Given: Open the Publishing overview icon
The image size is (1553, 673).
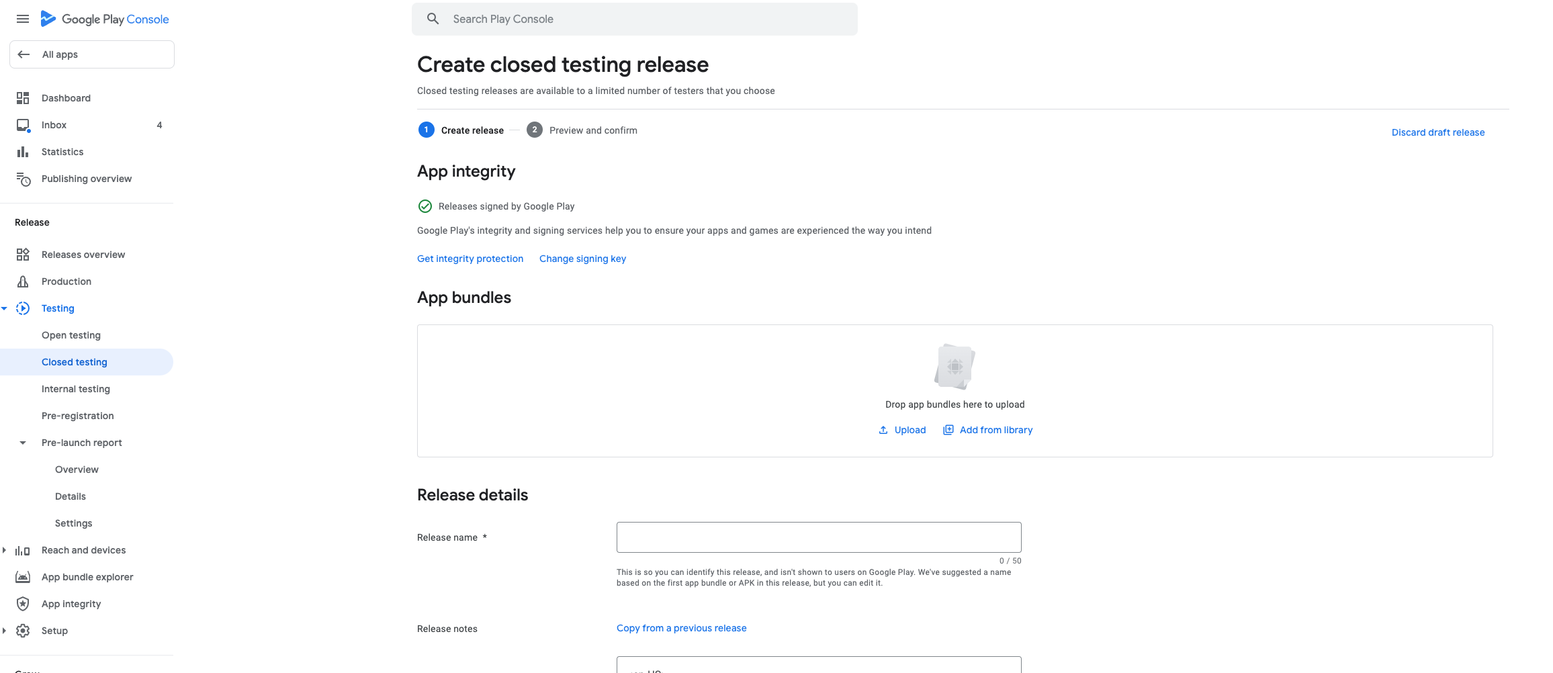Looking at the screenshot, I should (23, 179).
